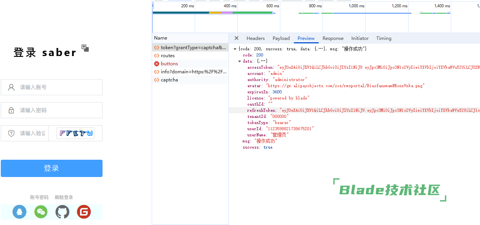Focus the account input field

(x=51, y=87)
